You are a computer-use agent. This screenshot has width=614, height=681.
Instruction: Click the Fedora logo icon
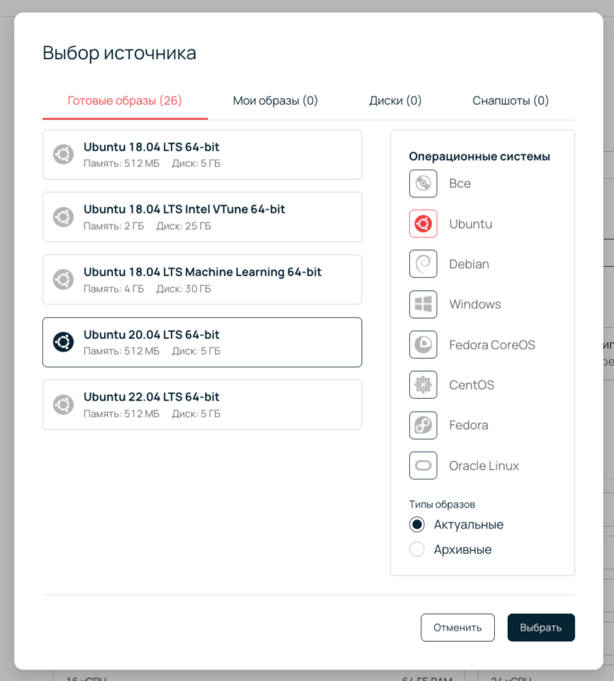pos(423,425)
